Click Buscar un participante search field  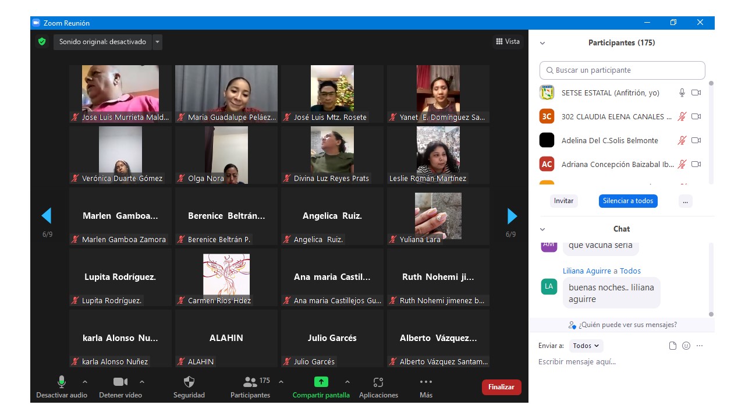point(622,70)
